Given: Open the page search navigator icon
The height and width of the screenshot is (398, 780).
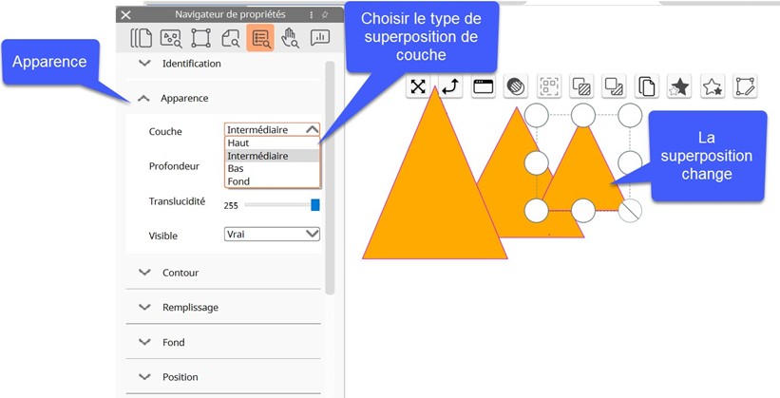Looking at the screenshot, I should point(230,38).
